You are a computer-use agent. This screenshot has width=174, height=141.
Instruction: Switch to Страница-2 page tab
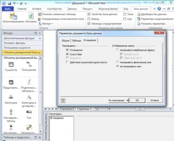pos(84,109)
